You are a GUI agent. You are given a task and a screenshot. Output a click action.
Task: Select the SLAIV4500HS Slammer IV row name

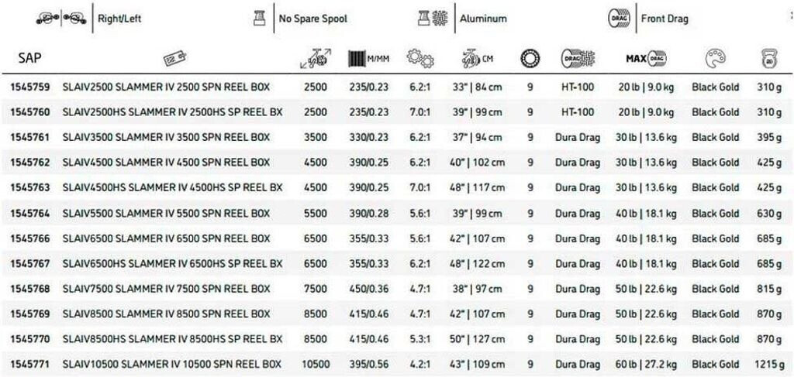click(x=172, y=188)
